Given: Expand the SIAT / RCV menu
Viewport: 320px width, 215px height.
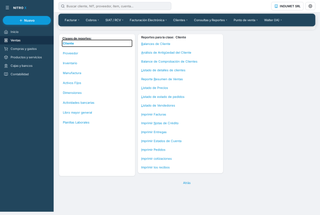Looking at the screenshot, I should (114, 20).
